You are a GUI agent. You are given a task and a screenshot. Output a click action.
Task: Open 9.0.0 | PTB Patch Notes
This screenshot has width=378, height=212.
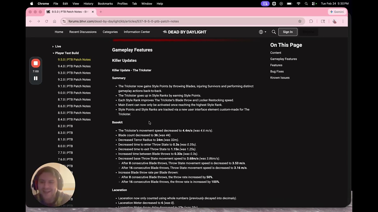pyautogui.click(x=74, y=93)
